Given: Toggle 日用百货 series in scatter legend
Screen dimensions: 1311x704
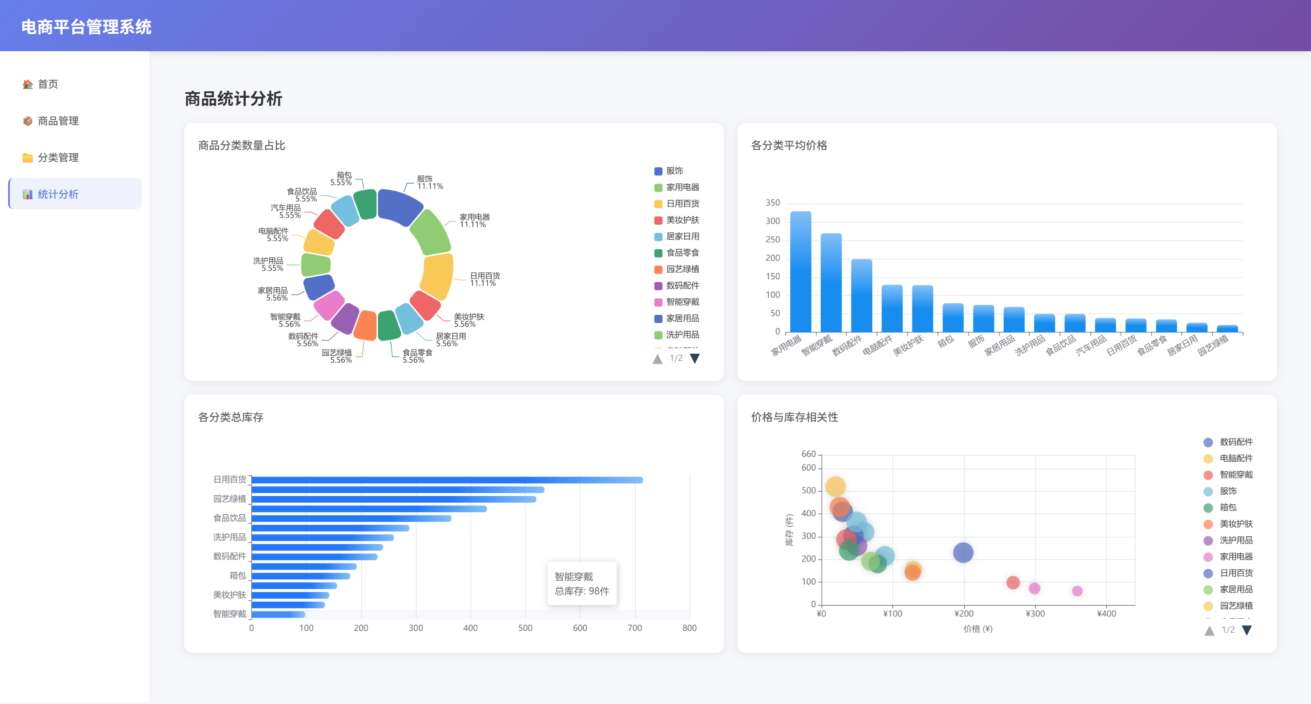Looking at the screenshot, I should click(x=1229, y=573).
